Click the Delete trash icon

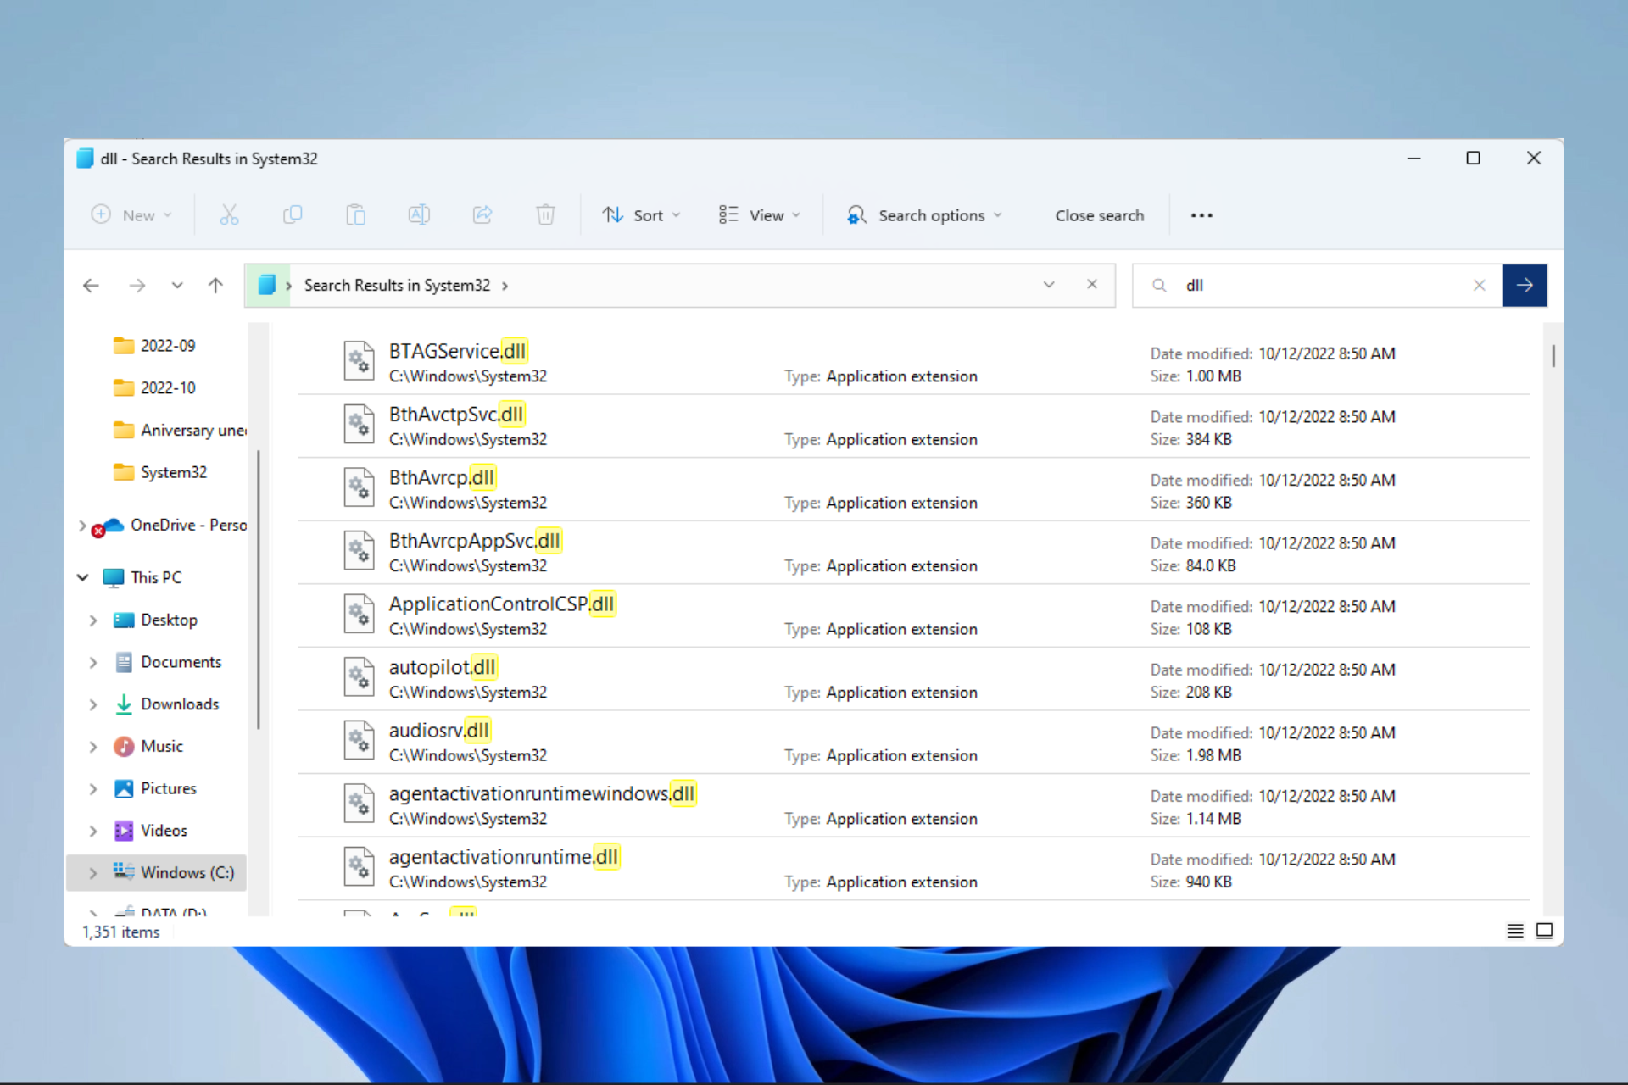click(545, 215)
